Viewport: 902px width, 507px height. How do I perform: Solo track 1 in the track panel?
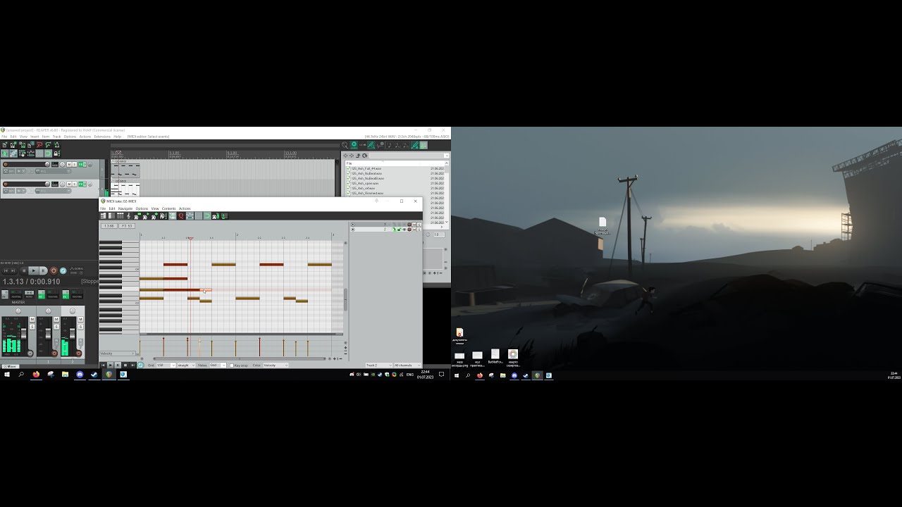tap(75, 164)
